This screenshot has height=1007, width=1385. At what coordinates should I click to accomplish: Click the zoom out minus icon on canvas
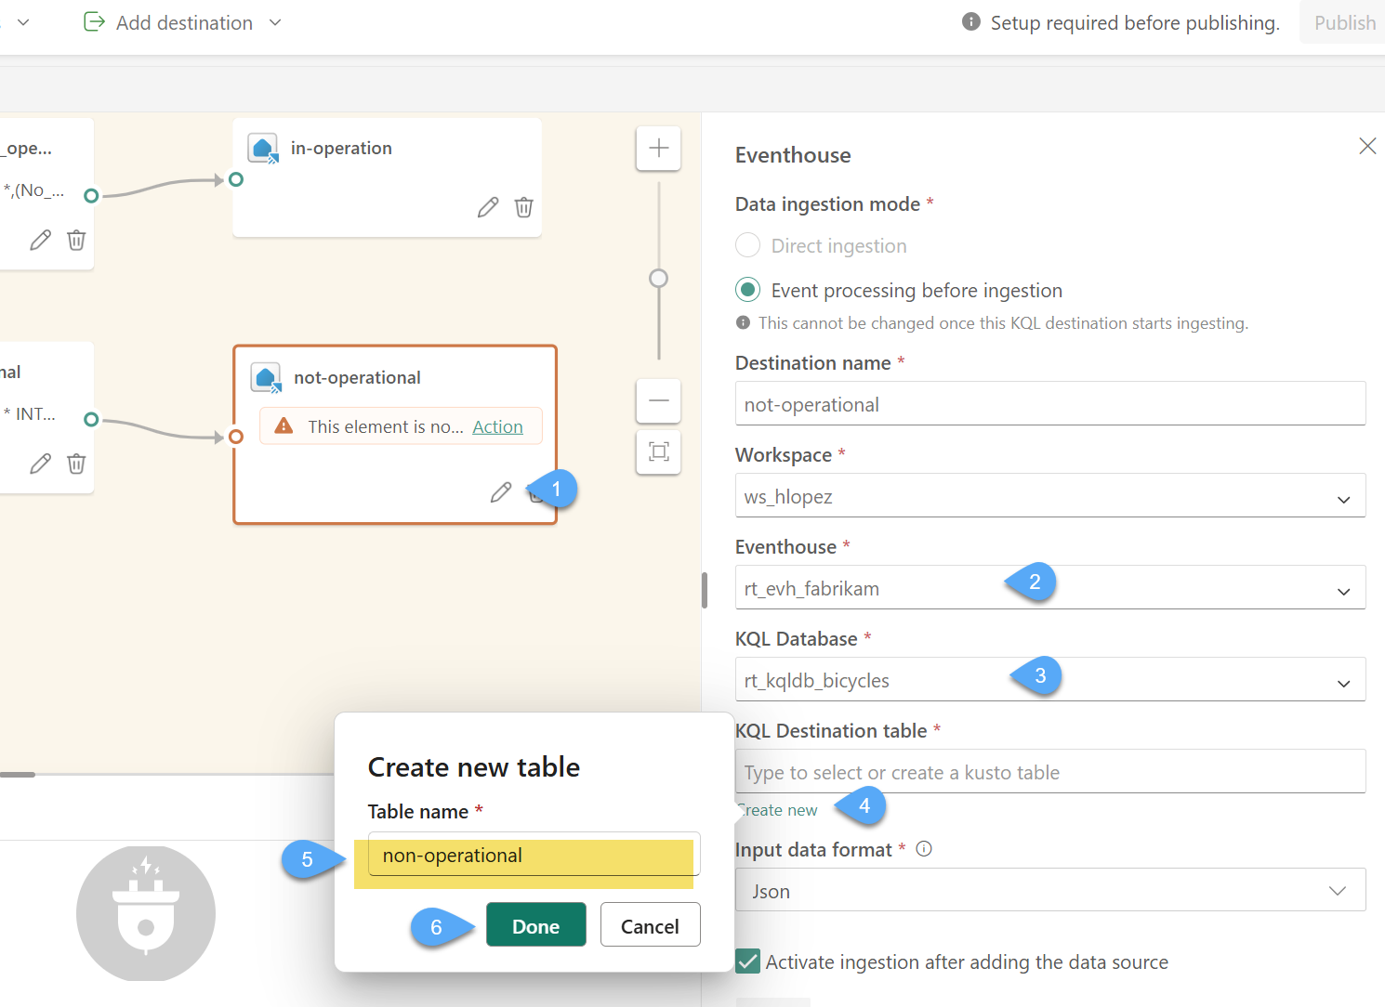coord(658,401)
